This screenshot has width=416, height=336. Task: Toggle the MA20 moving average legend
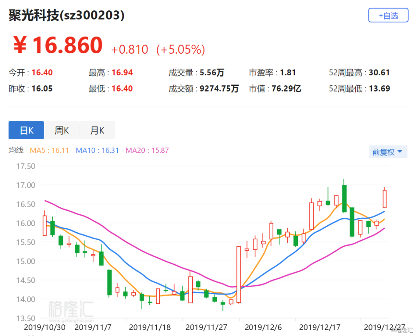(x=147, y=150)
